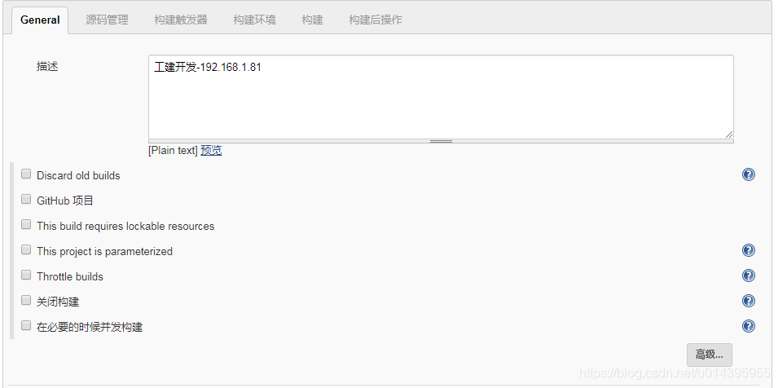Expand advanced options with 高级... button

coord(709,355)
